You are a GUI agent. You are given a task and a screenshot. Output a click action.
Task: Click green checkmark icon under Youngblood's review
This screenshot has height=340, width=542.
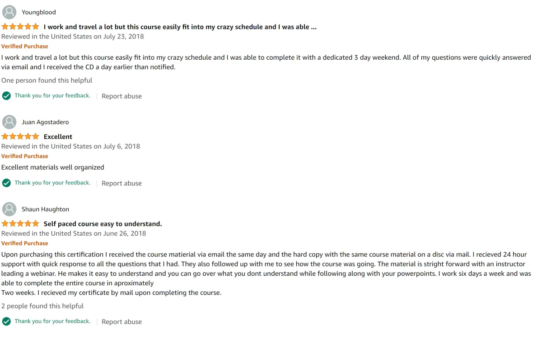[x=6, y=96]
